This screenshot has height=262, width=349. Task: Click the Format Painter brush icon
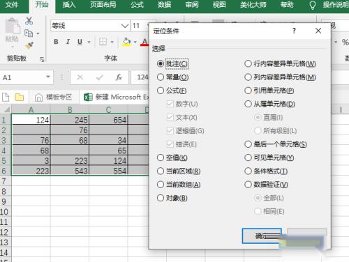click(29, 45)
